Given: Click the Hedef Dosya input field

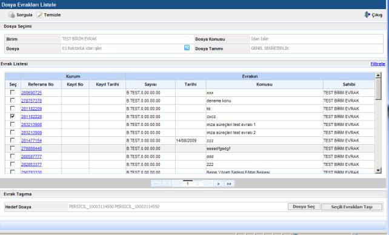Looking at the screenshot, I should tap(177, 207).
